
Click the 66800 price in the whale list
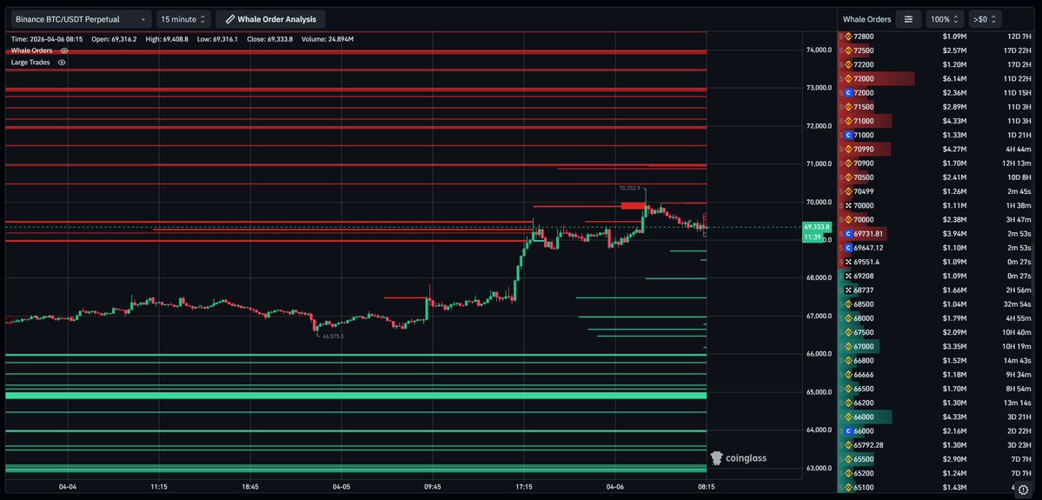tap(863, 360)
